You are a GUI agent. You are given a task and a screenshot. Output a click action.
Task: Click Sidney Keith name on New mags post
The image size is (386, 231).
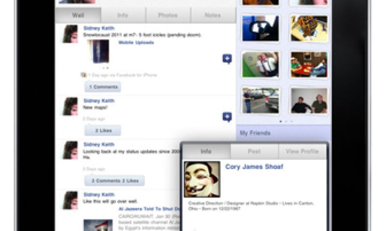coord(99,101)
